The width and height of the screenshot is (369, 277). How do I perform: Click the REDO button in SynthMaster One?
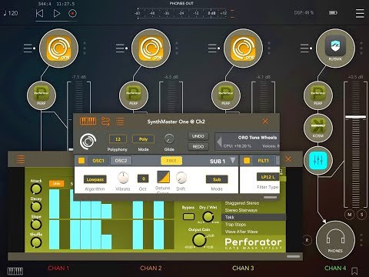[198, 147]
